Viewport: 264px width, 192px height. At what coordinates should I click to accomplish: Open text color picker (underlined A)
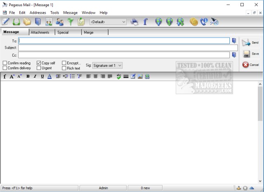[x=49, y=76]
